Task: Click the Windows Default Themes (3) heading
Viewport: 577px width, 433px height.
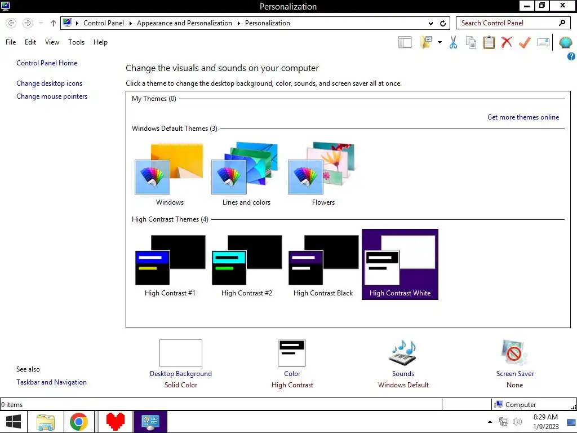Action: (x=175, y=129)
